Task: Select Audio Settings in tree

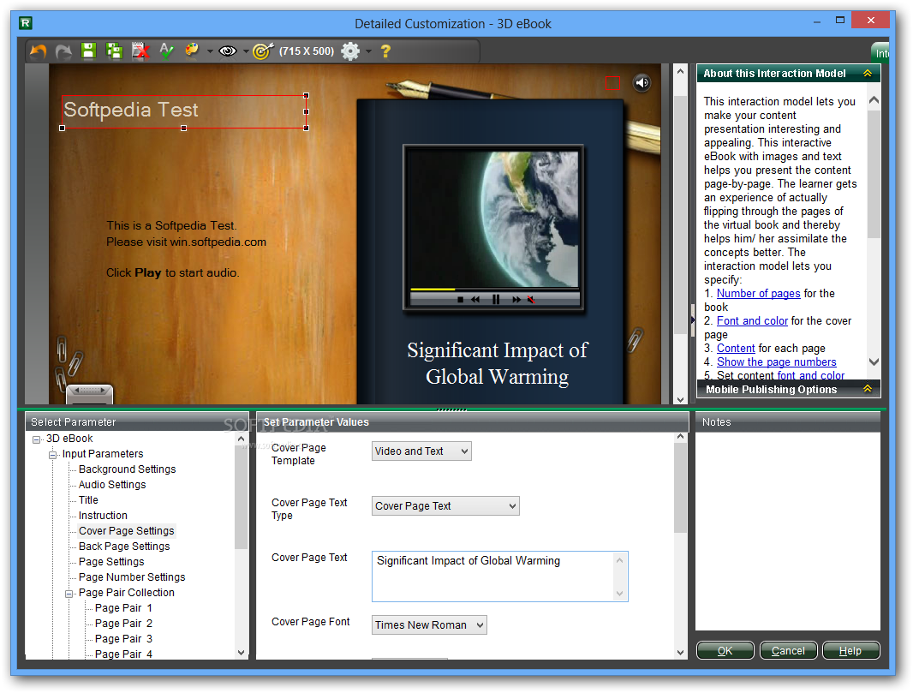Action: [x=112, y=485]
